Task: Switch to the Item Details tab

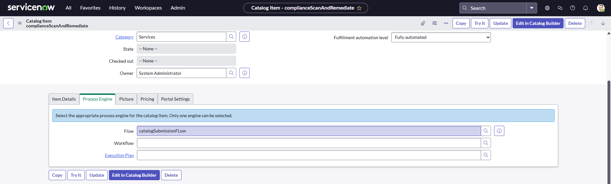Action: point(64,99)
